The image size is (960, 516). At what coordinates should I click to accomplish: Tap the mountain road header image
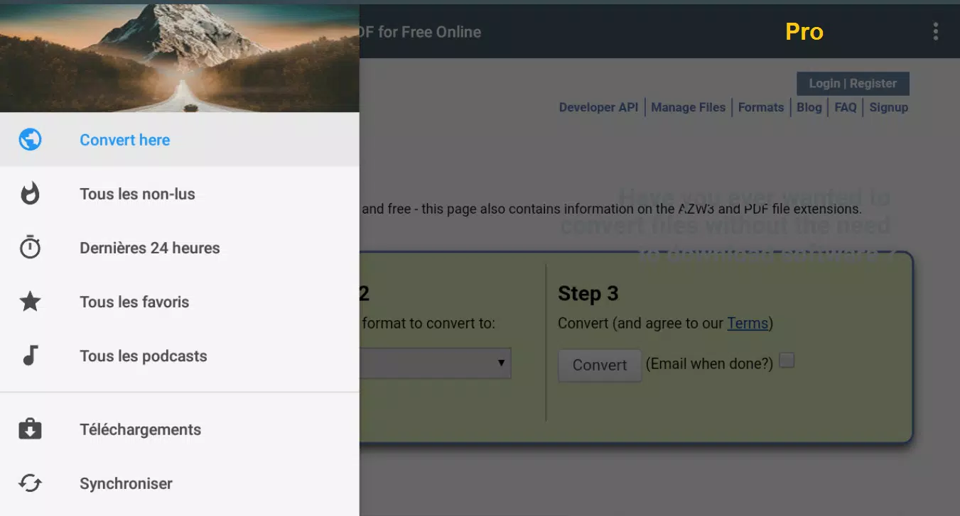pyautogui.click(x=180, y=58)
